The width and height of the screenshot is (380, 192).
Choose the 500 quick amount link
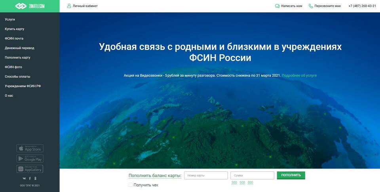click(x=242, y=182)
